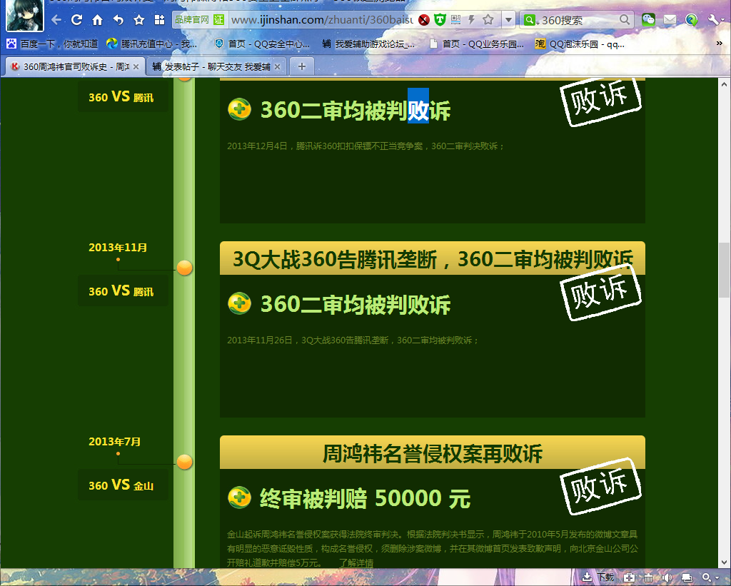Image resolution: width=731 pixels, height=586 pixels.
Task: Click the search magnifier button
Action: click(625, 19)
